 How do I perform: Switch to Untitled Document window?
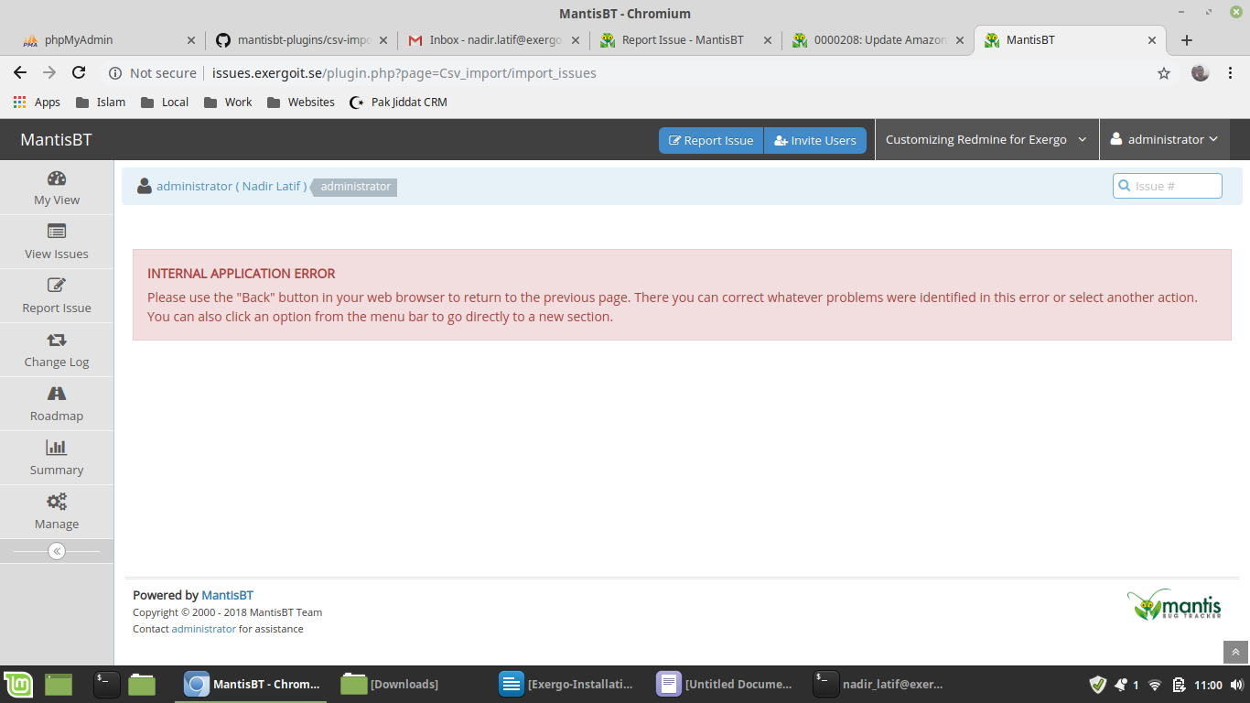click(x=725, y=684)
